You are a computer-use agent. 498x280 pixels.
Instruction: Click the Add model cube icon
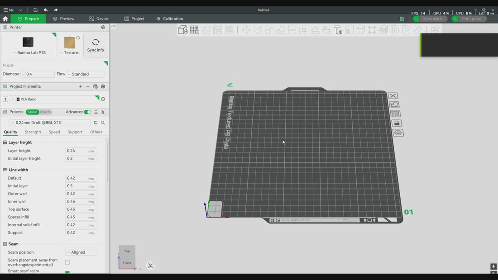tap(183, 30)
